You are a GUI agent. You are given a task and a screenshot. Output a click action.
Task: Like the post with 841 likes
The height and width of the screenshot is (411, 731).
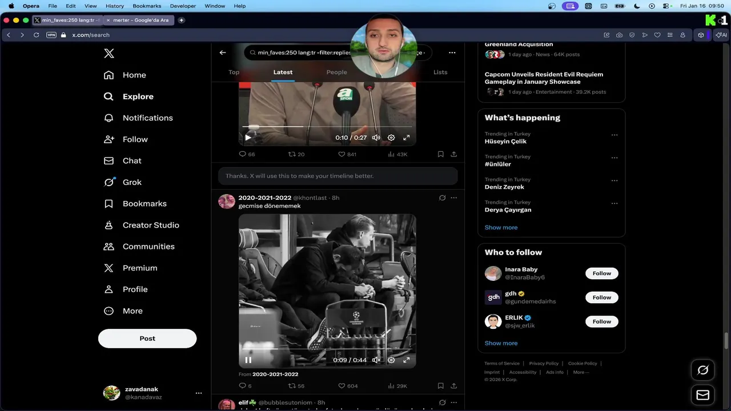click(x=347, y=154)
